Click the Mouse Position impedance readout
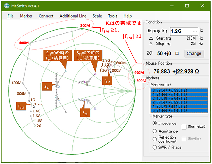Image resolution: width=212 pixels, height=164 pixels. tap(176, 71)
